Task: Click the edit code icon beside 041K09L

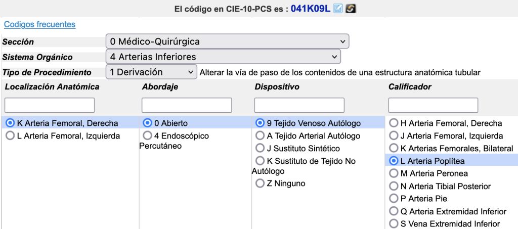Action: tap(338, 9)
